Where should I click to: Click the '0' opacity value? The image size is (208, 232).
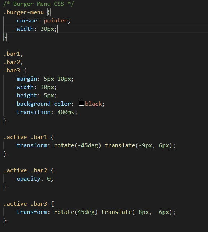click(49, 179)
